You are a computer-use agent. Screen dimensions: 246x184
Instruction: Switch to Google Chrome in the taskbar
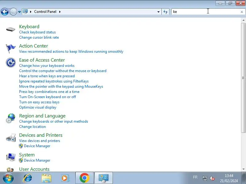84,178
